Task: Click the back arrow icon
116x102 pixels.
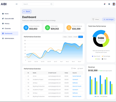Action: pyautogui.click(x=24, y=11)
